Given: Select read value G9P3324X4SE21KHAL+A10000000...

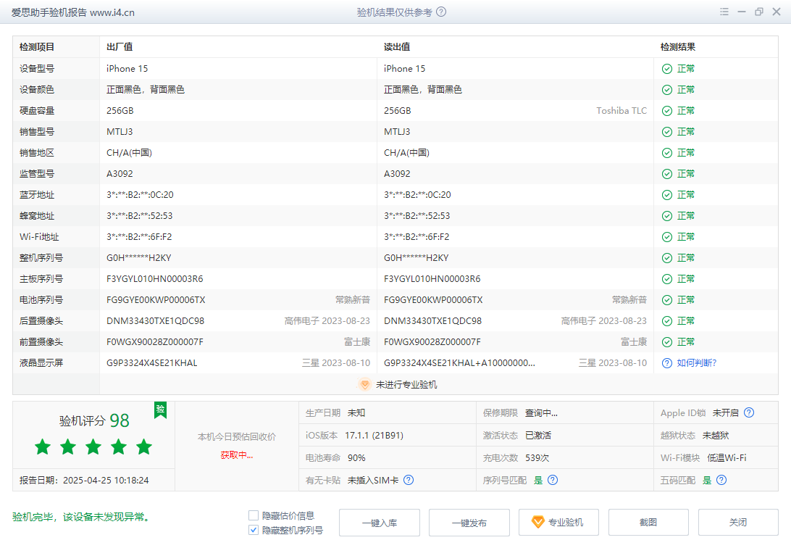Looking at the screenshot, I should (x=459, y=363).
